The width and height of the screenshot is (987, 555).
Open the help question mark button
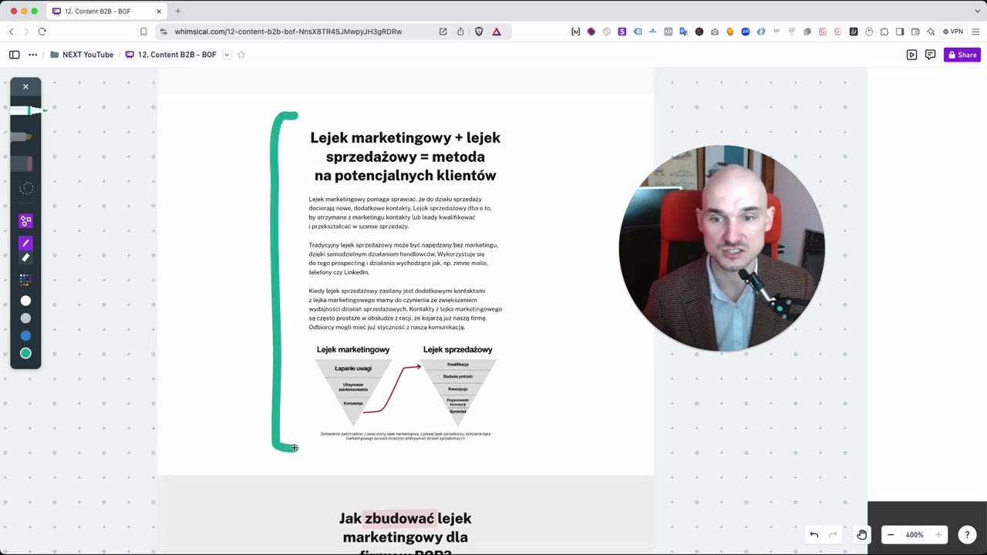[x=967, y=535]
